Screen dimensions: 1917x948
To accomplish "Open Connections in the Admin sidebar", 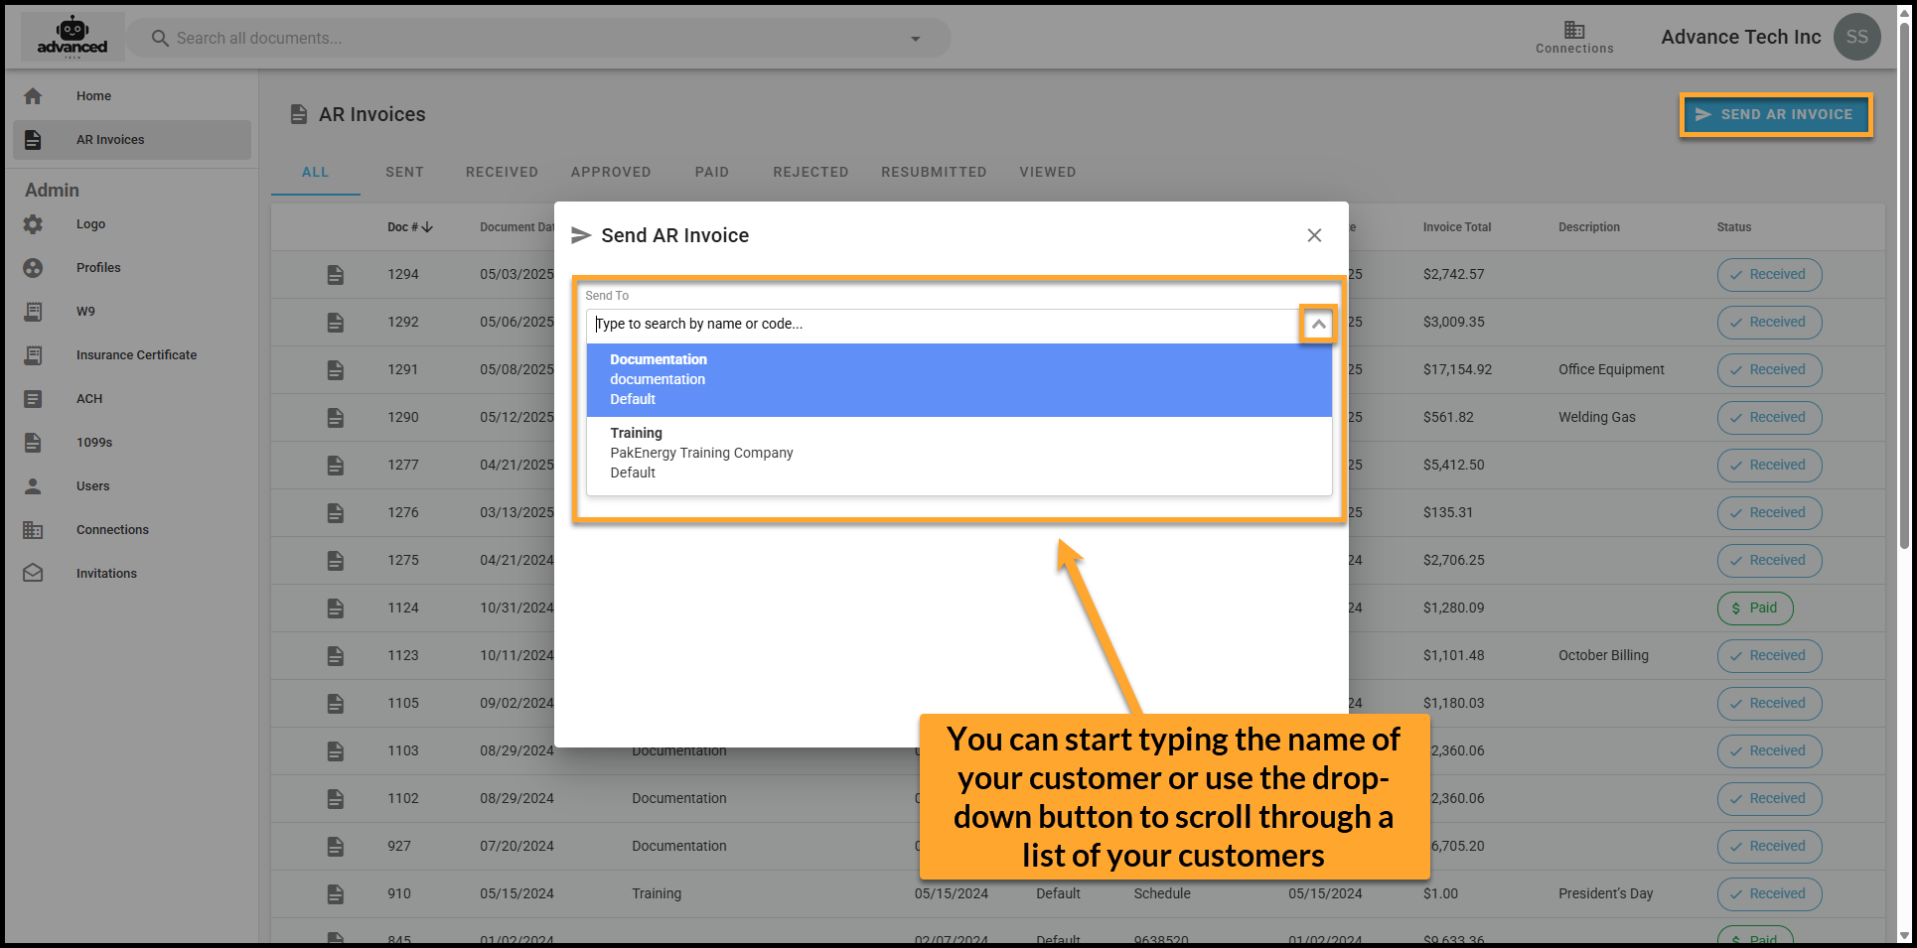I will pyautogui.click(x=132, y=530).
